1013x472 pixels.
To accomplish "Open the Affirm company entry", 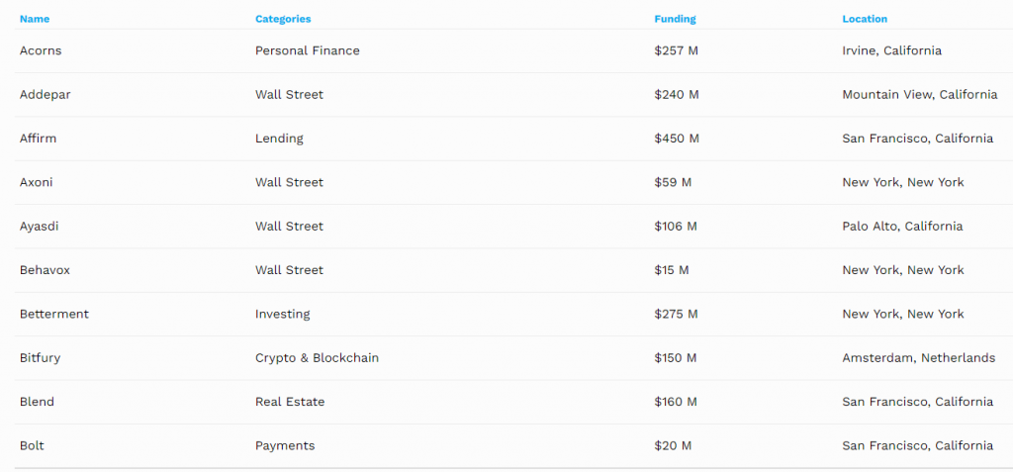I will pos(39,139).
